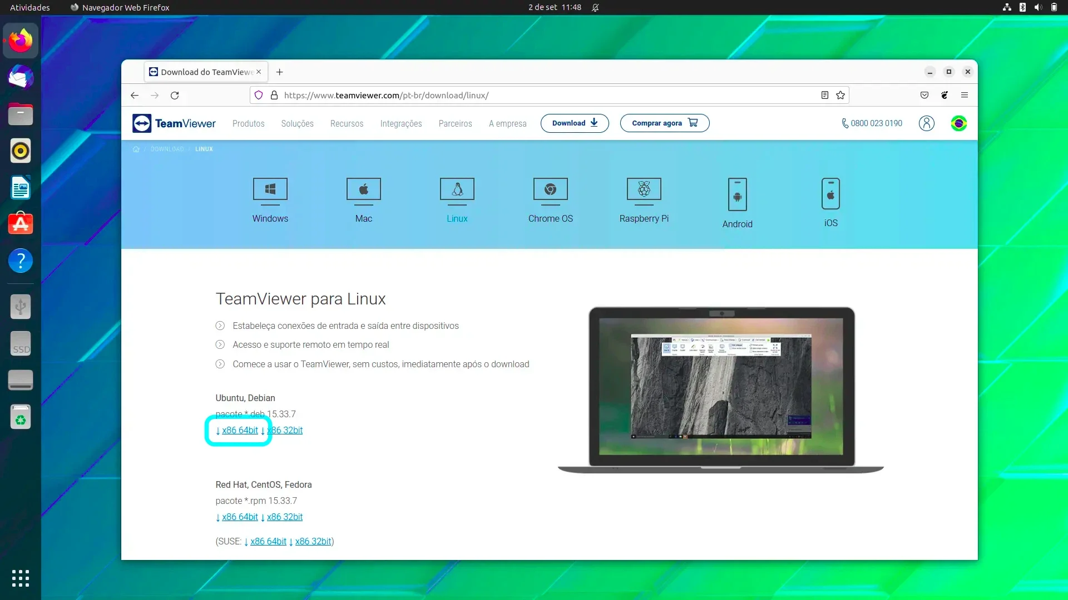
Task: Go back to previous page
Action: tap(135, 96)
